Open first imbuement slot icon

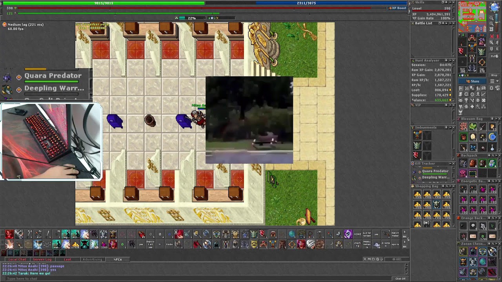(x=417, y=135)
